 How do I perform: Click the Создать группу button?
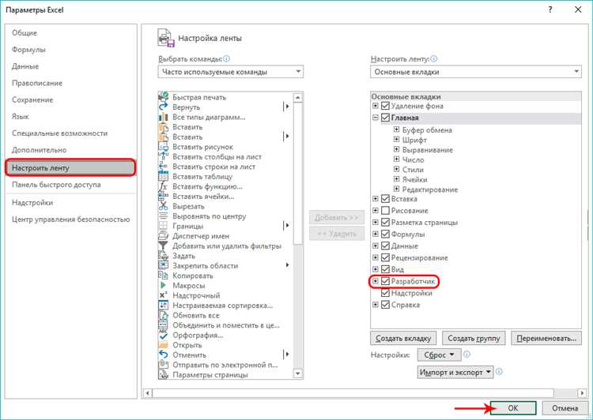[474, 339]
